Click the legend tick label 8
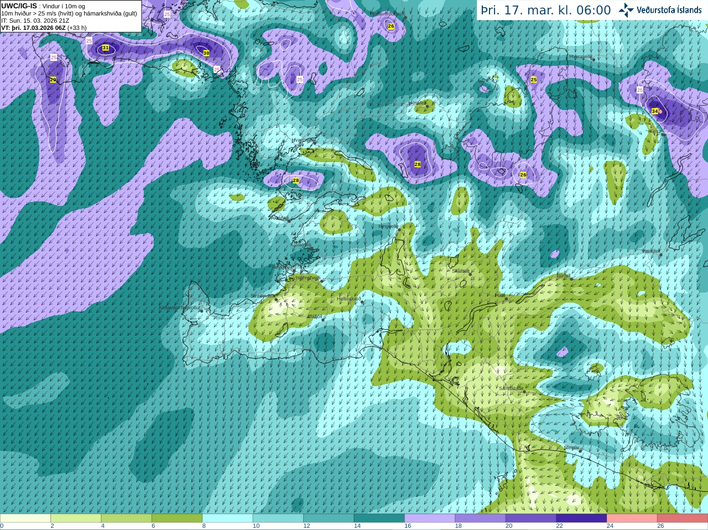Image resolution: width=708 pixels, height=530 pixels. coord(204,526)
